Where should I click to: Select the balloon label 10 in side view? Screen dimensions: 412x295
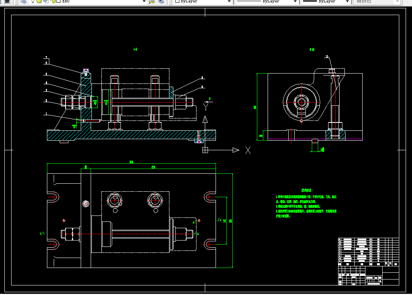[x=327, y=57]
